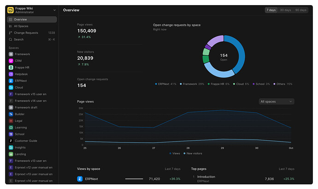Image resolution: width=318 pixels, height=189 pixels.
Task: Click the Search magnifier icon
Action: click(11, 40)
